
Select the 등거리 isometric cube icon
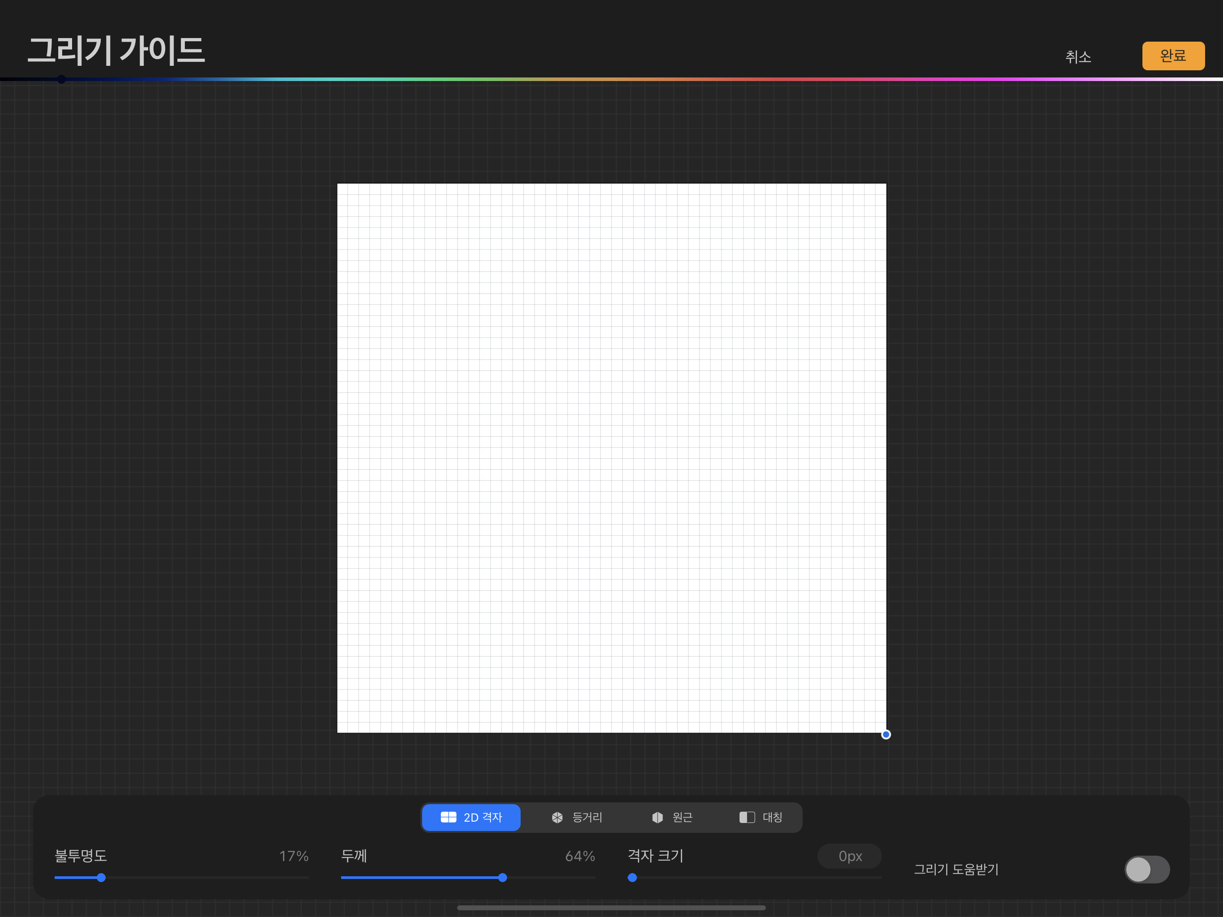click(557, 817)
